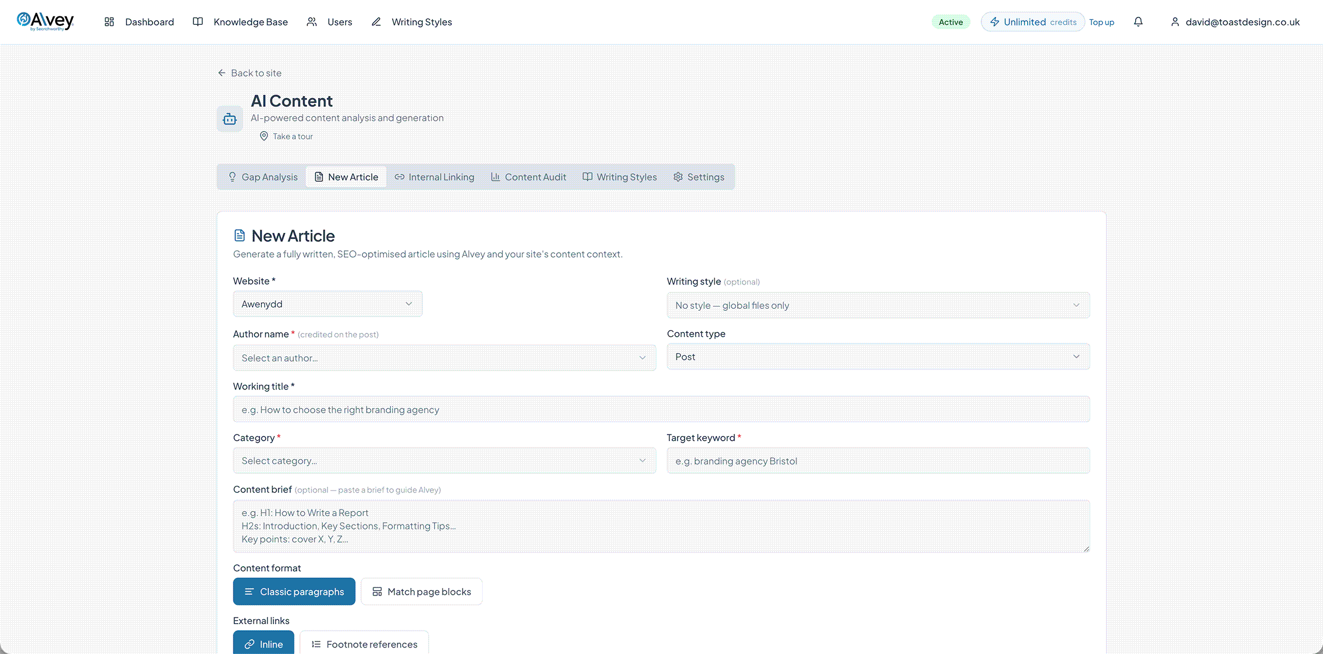Go back to site
1323x654 pixels.
250,73
